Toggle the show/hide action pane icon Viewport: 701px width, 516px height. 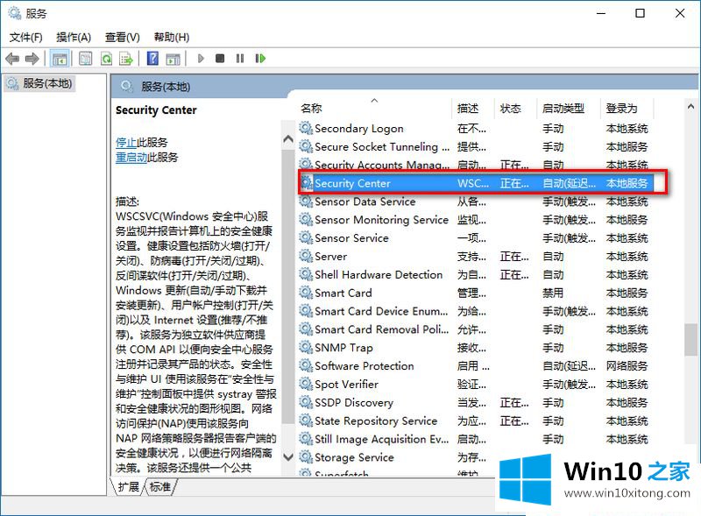pyautogui.click(x=173, y=59)
